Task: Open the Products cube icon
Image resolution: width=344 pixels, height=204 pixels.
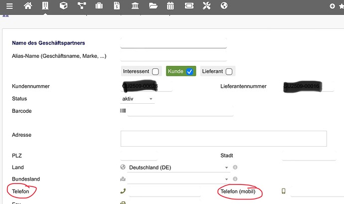Action: tap(63, 5)
